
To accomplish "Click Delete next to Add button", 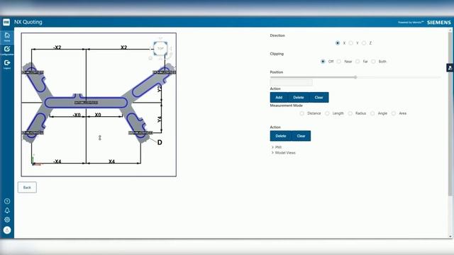I will point(299,98).
